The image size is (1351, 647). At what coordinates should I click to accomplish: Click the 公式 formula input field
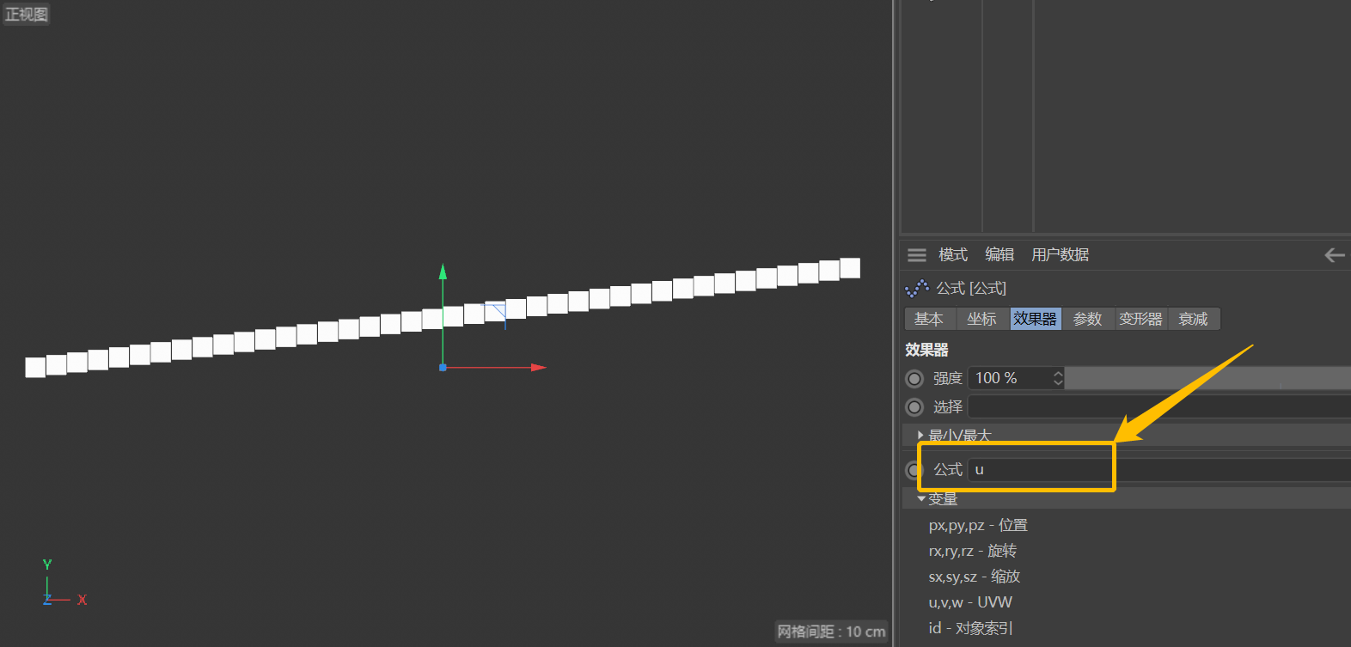[x=1159, y=470]
